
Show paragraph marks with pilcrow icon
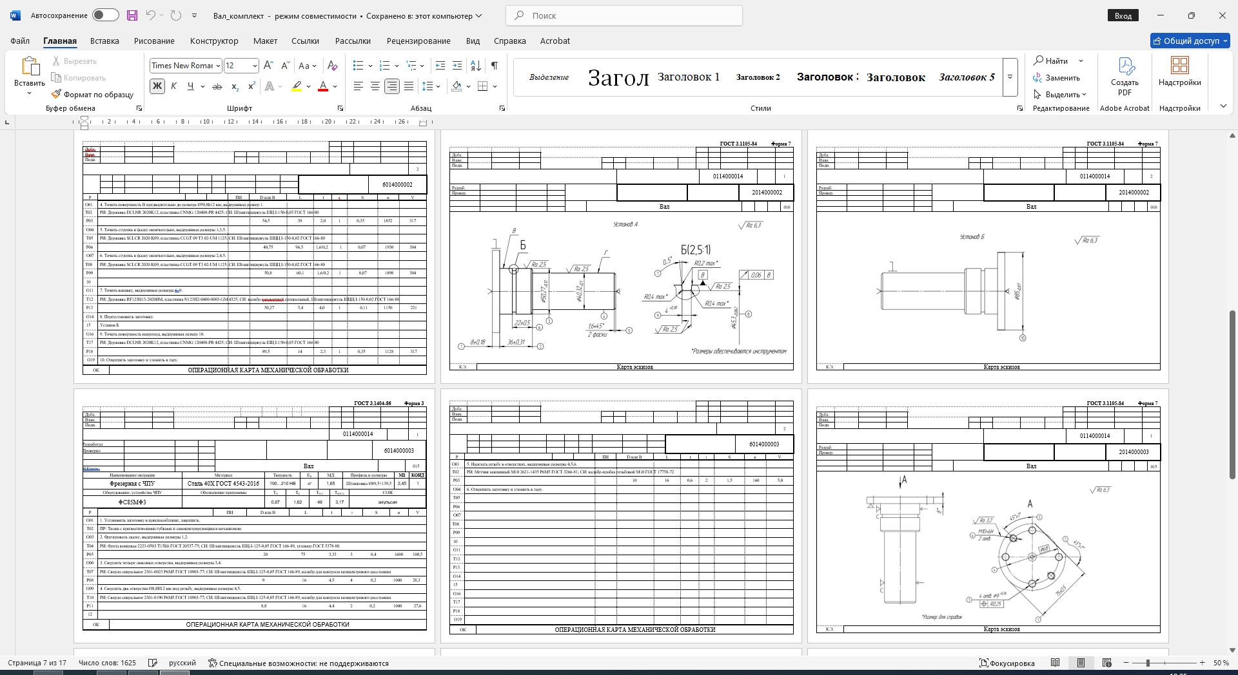[495, 66]
